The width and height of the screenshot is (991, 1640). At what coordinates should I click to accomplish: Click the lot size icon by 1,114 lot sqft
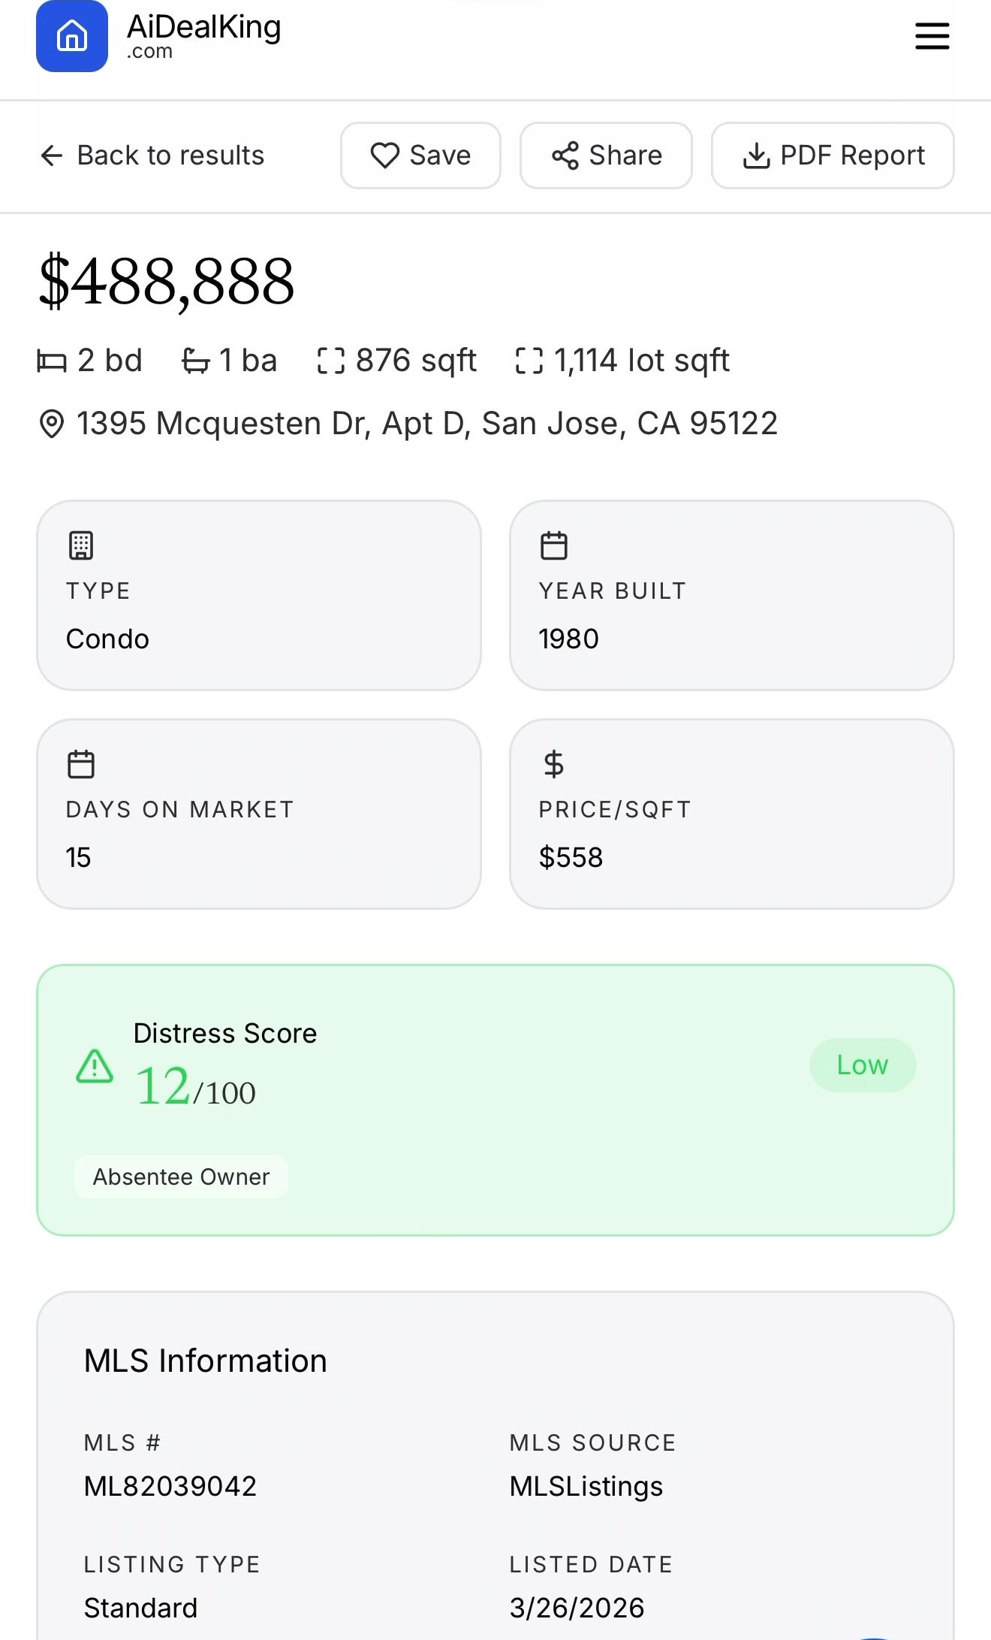pos(529,361)
